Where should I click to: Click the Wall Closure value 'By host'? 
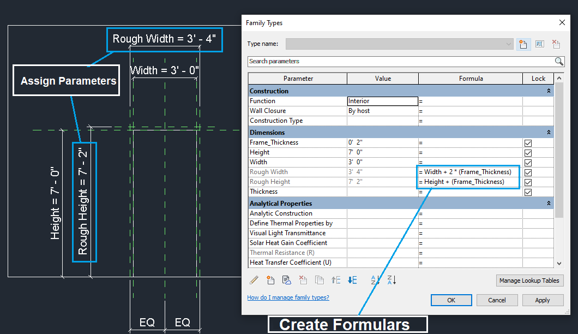click(x=383, y=111)
